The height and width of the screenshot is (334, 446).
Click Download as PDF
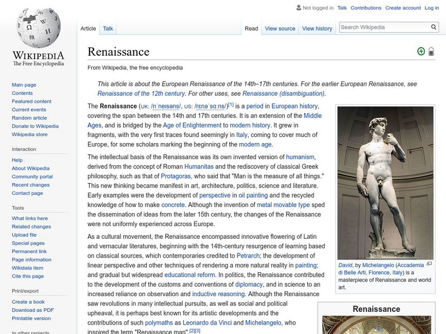(33, 310)
